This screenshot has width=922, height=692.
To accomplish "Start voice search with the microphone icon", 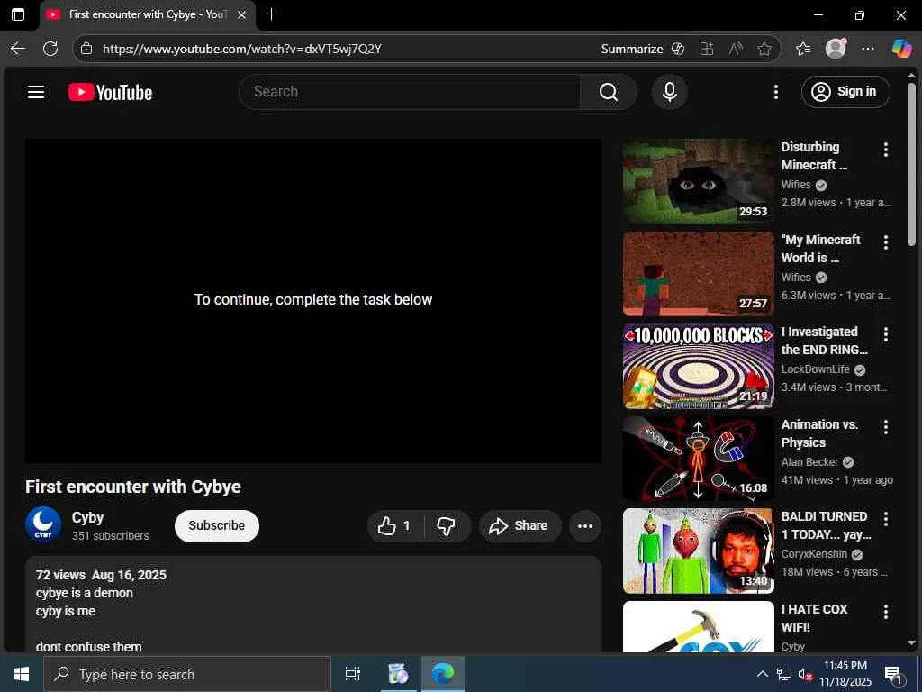I will coord(669,92).
